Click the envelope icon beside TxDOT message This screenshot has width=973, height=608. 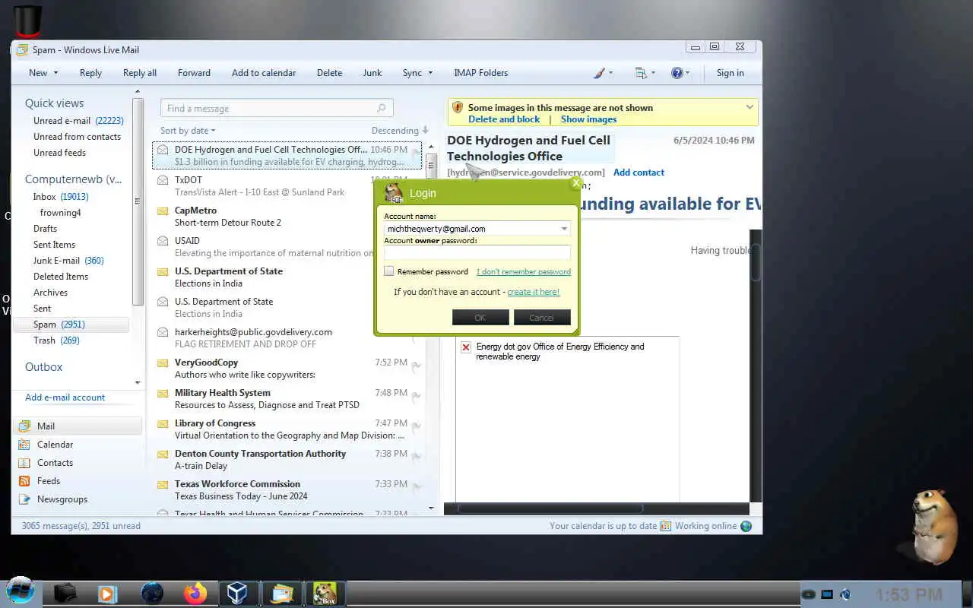(x=163, y=180)
